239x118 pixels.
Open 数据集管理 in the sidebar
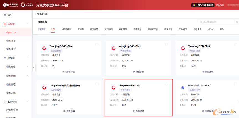tap(12, 110)
